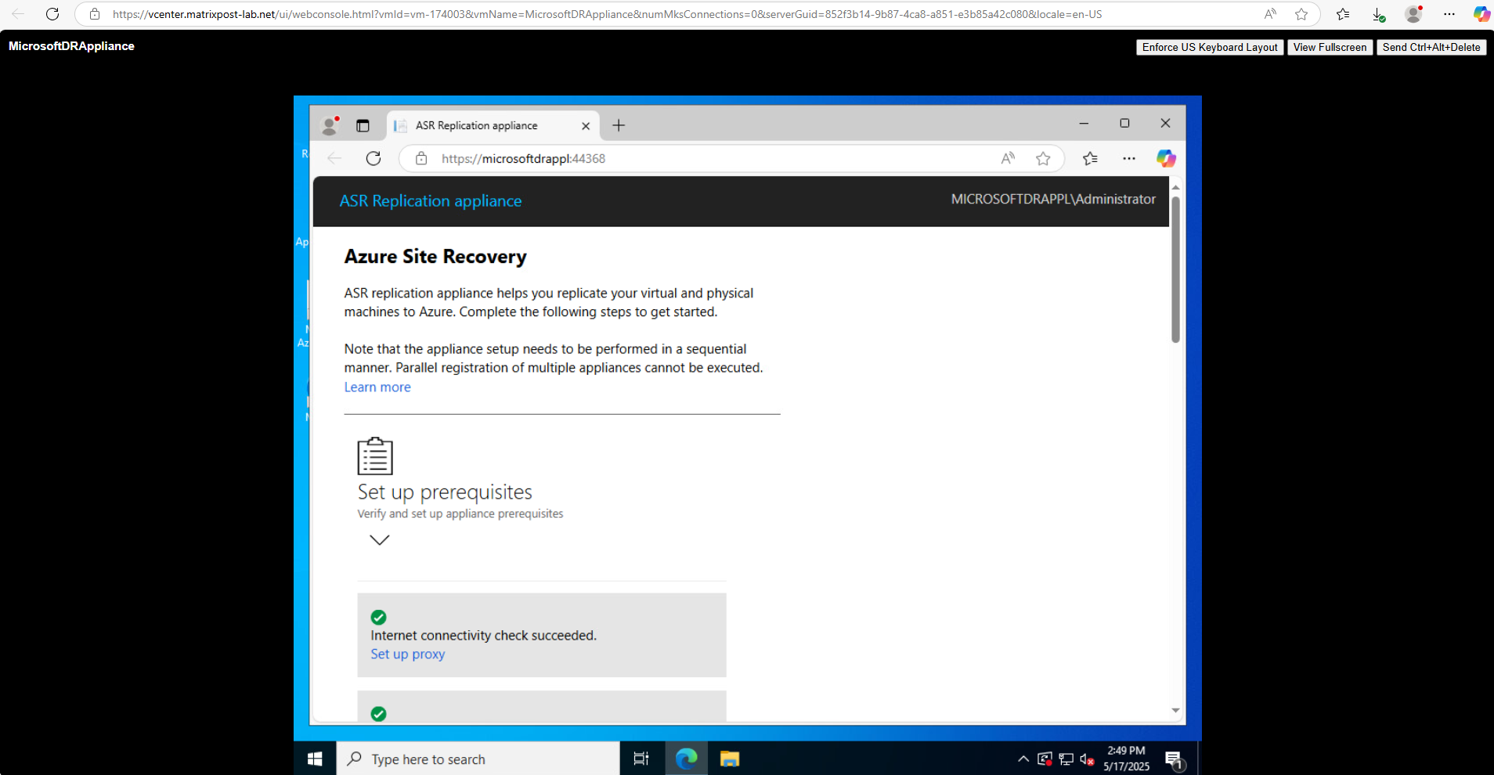Open outer browser favorites list icon
1494x775 pixels.
1343,14
